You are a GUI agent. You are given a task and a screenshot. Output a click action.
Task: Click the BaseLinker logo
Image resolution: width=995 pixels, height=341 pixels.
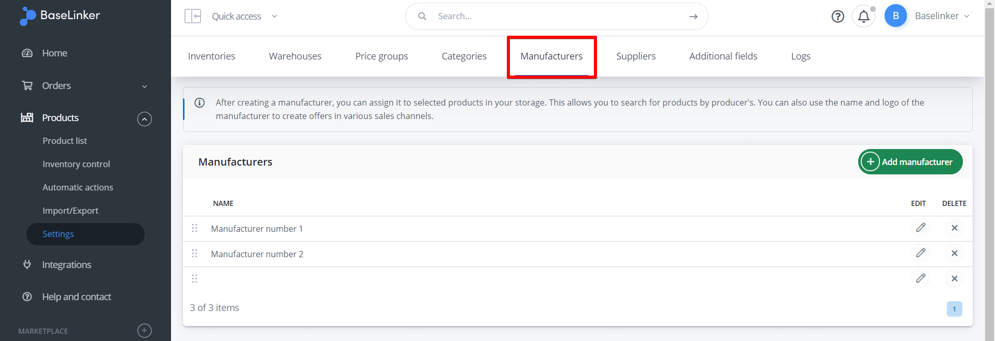tap(60, 16)
